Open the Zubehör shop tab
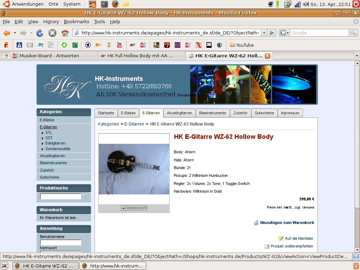This screenshot has height=270, width=360. point(240,113)
